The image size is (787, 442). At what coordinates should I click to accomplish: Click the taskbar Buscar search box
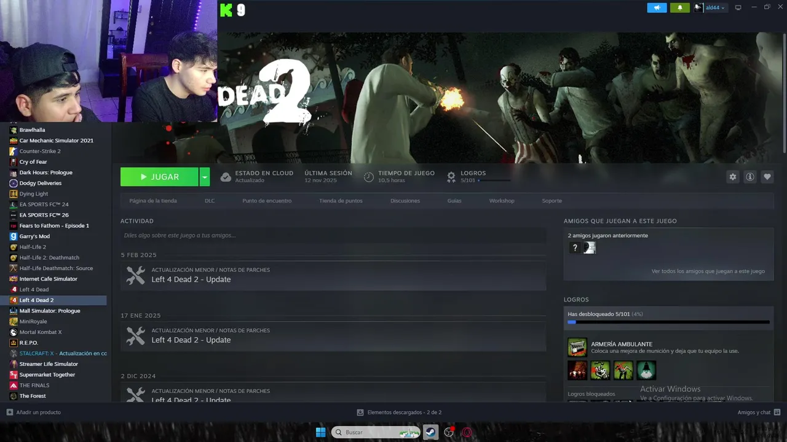point(376,432)
